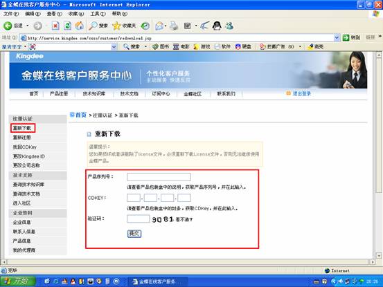Click the first CDKEY segment box
Screen dimensions: 383x287
(134, 198)
